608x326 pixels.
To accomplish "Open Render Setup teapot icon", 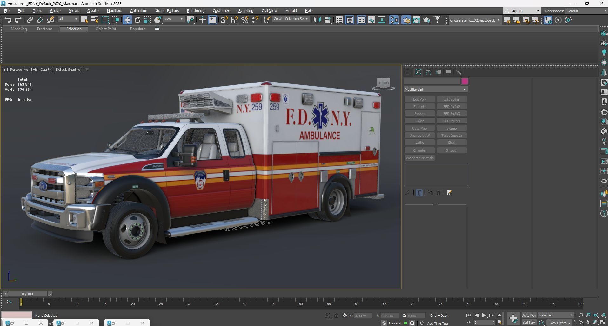I will pos(406,20).
